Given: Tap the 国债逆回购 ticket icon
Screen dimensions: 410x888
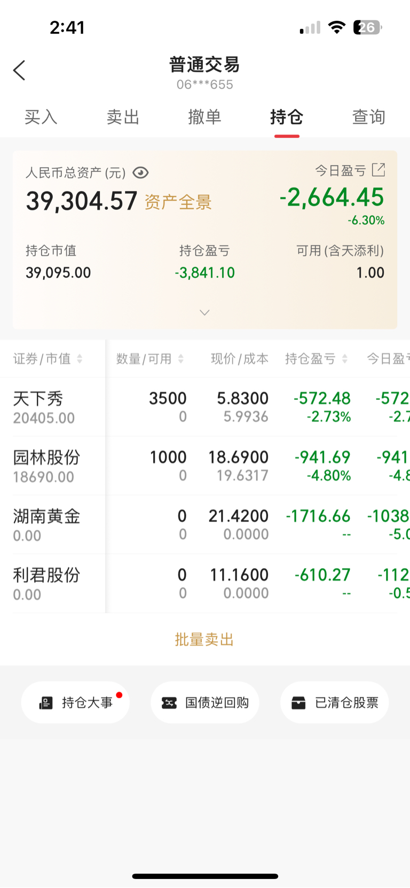Looking at the screenshot, I should (x=169, y=703).
